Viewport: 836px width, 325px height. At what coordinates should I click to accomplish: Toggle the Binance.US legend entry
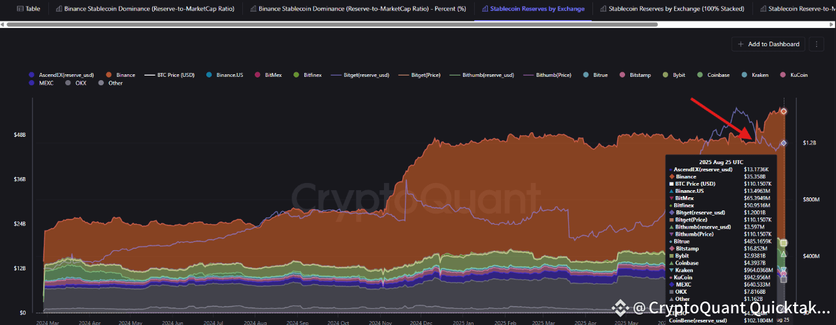pyautogui.click(x=225, y=75)
